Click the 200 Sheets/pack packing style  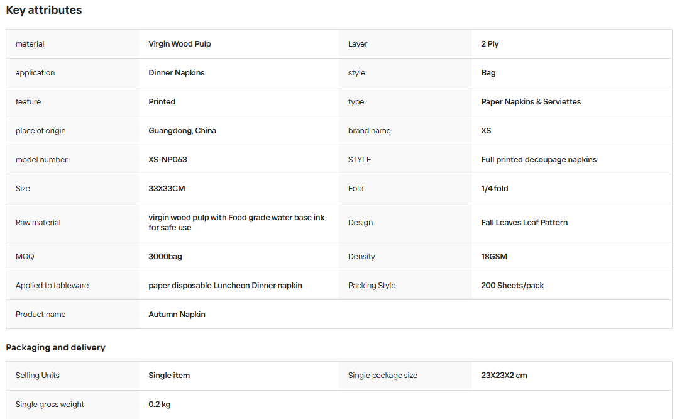tap(512, 286)
